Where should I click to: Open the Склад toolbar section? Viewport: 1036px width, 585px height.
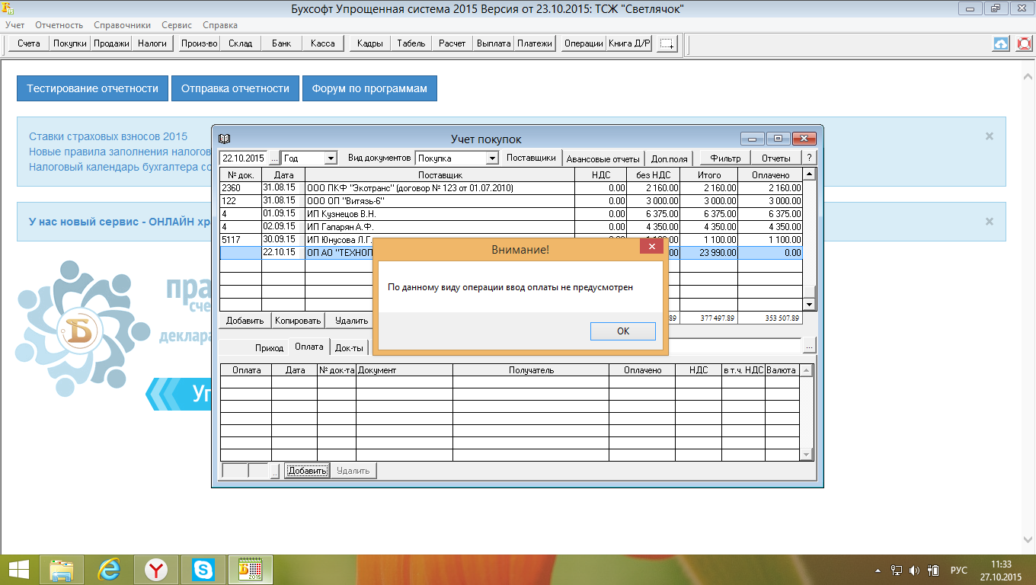240,43
